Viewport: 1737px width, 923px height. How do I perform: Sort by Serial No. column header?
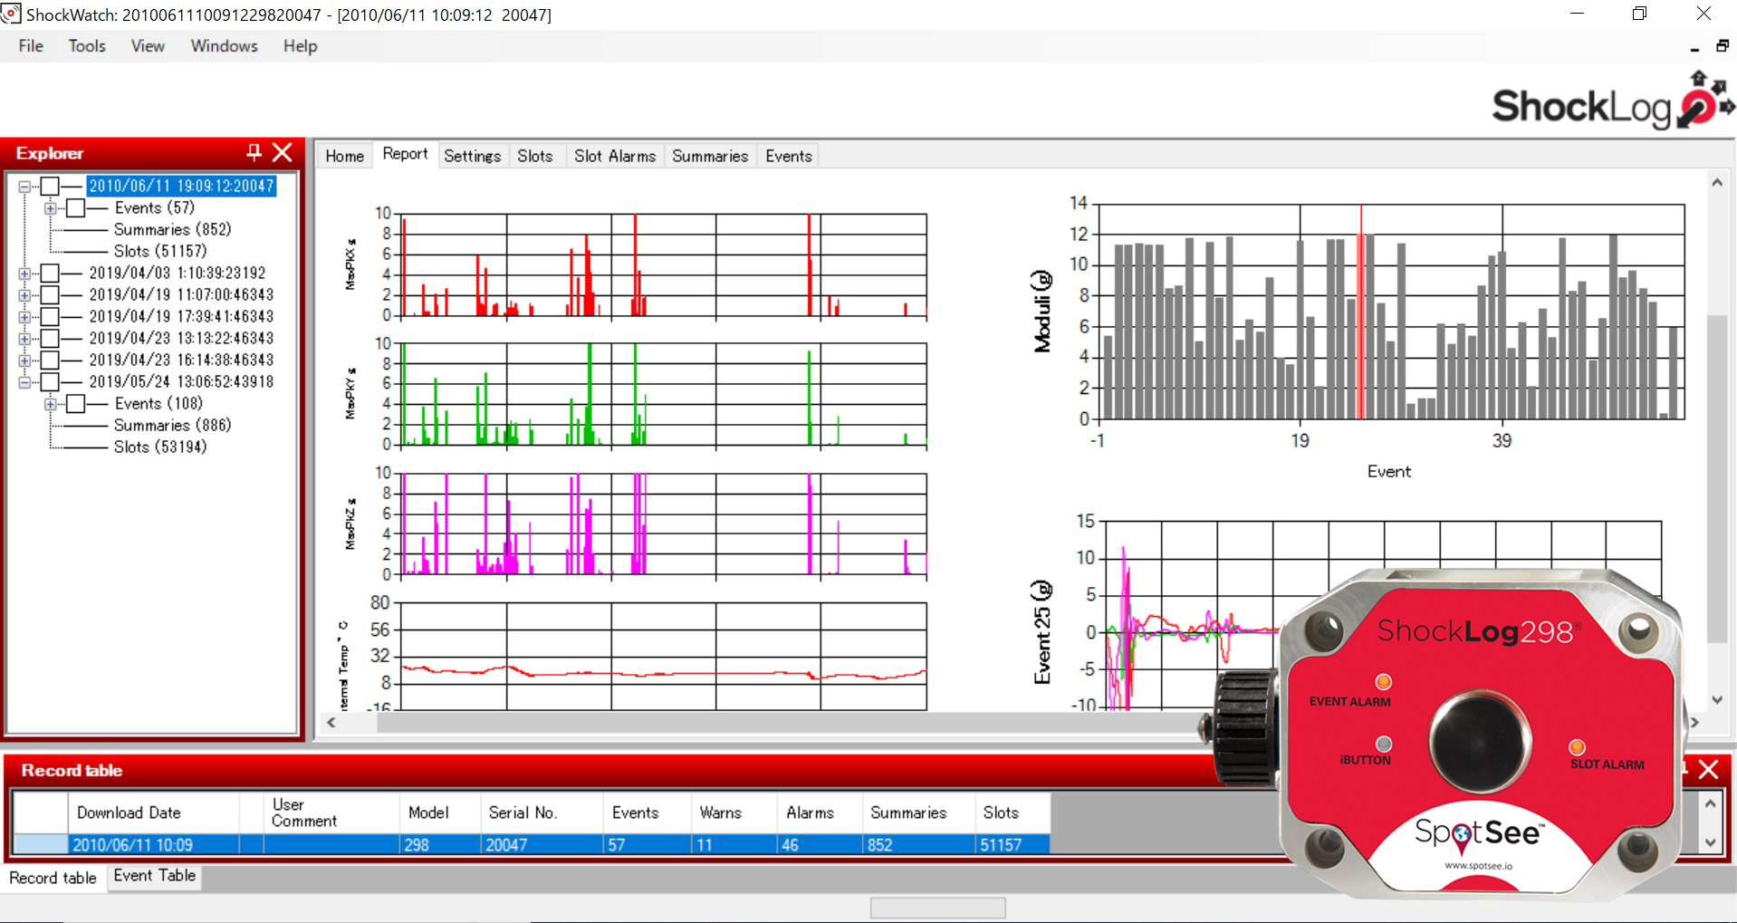coord(542,812)
